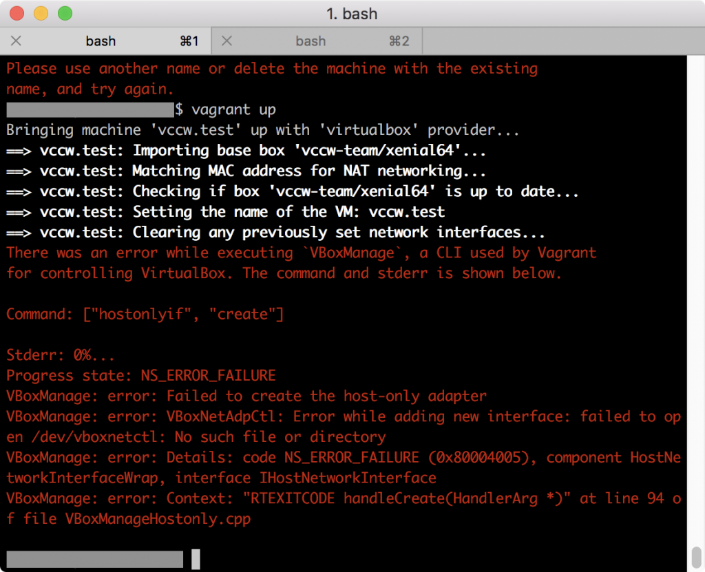Switch to the bash ⌘2 tab

point(311,41)
